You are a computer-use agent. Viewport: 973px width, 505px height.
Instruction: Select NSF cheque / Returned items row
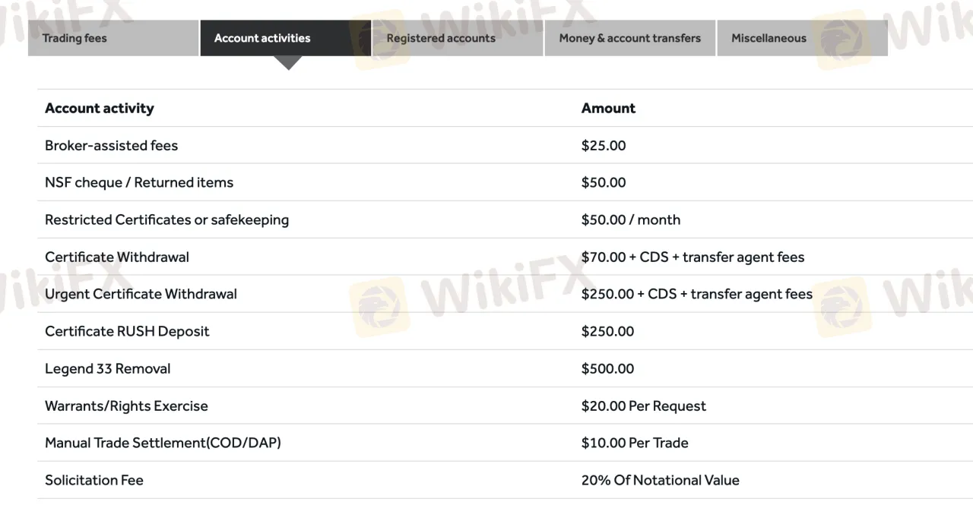pyautogui.click(x=505, y=182)
